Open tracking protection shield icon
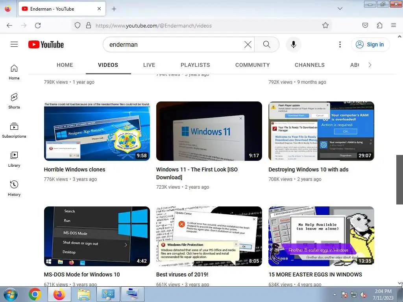 [x=78, y=26]
